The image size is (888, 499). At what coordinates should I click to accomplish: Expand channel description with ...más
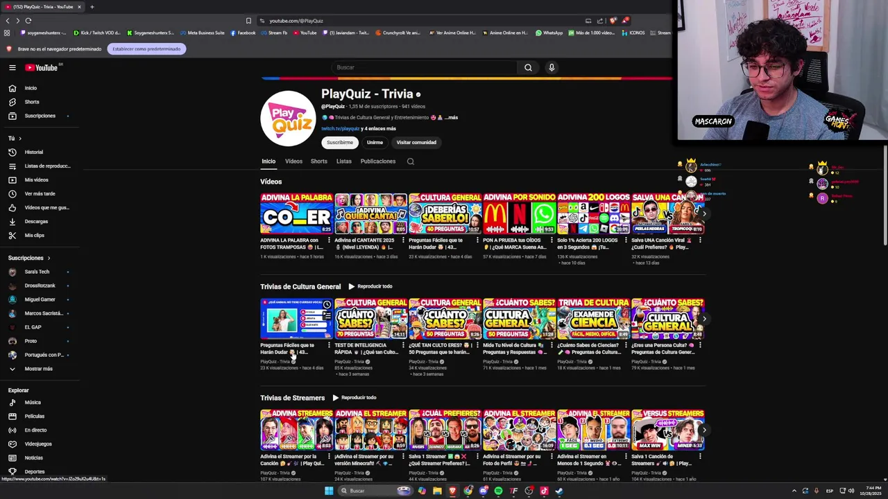452,118
